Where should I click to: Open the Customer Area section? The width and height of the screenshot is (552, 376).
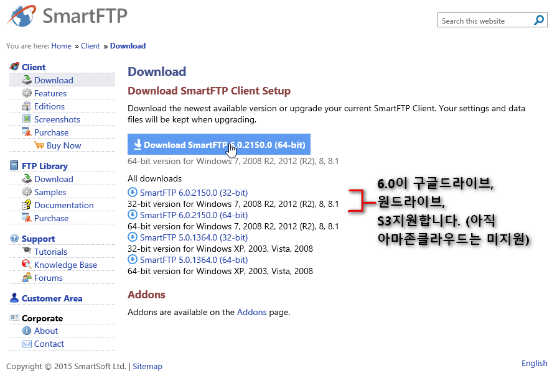(52, 298)
